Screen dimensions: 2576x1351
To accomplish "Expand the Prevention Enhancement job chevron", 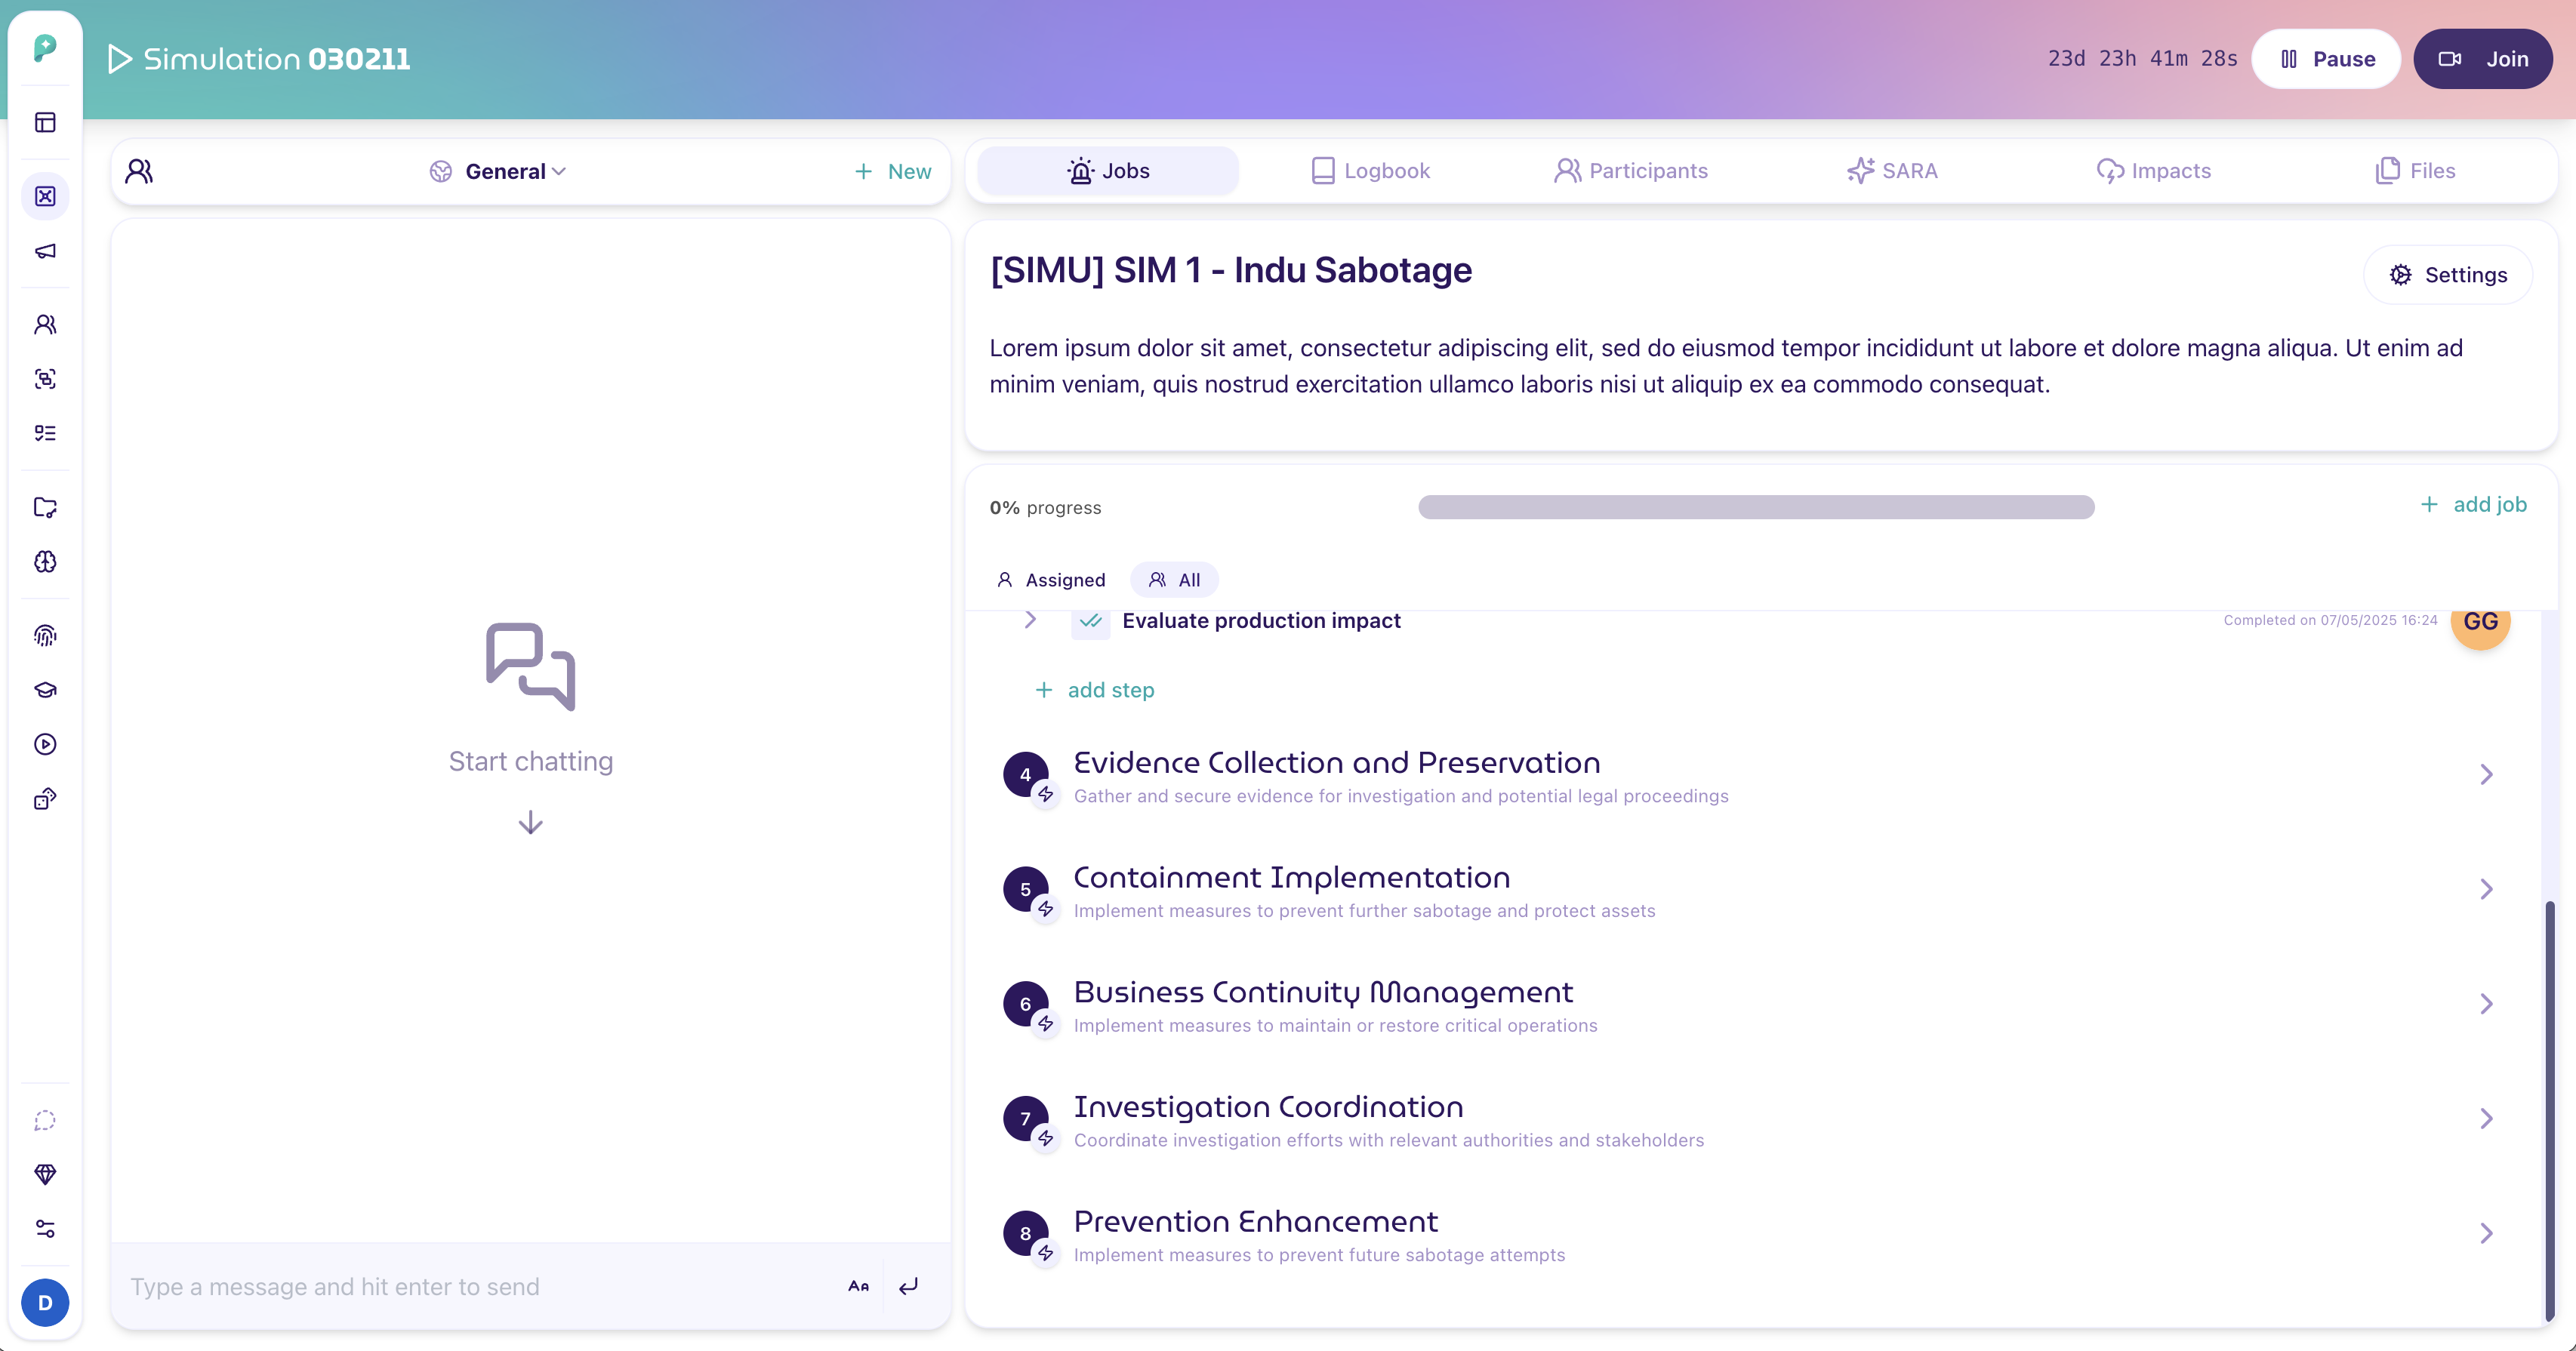I will (2486, 1233).
